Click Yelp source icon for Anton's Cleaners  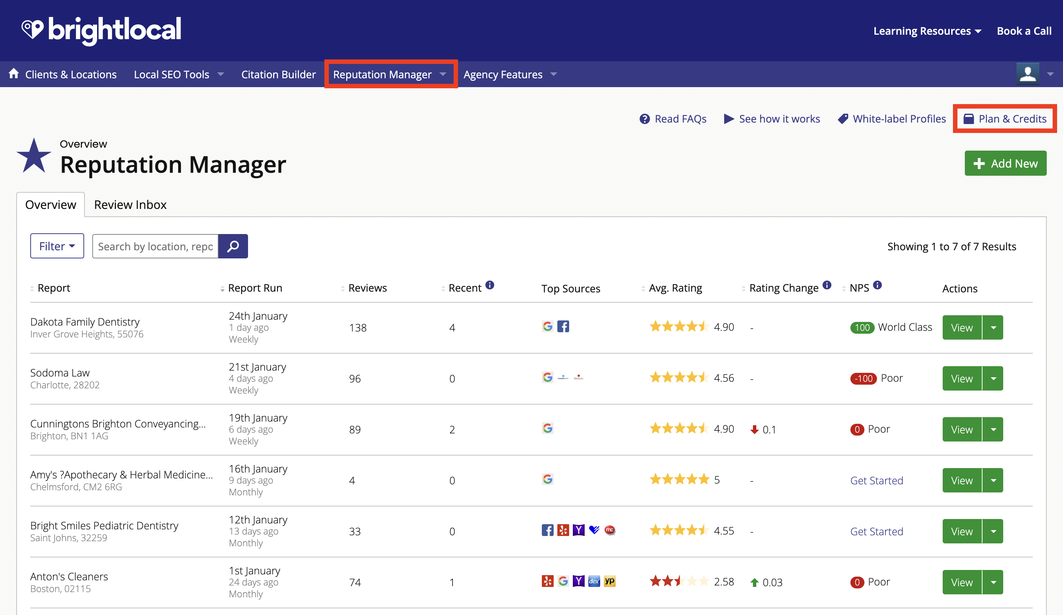(x=547, y=581)
